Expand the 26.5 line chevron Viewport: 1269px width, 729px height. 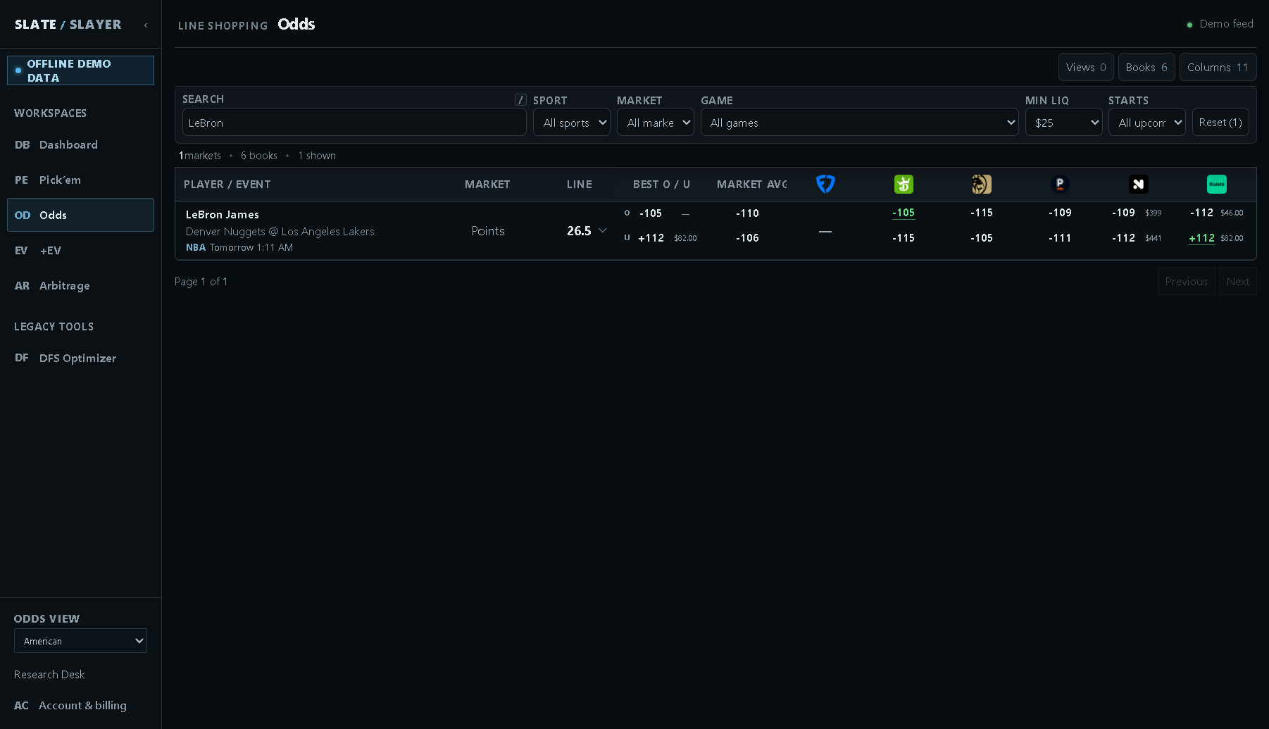pos(603,230)
